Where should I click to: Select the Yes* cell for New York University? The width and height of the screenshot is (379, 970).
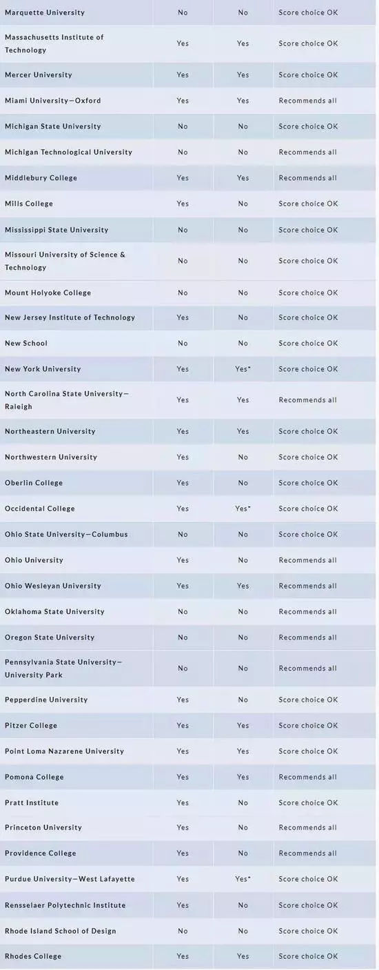click(243, 369)
